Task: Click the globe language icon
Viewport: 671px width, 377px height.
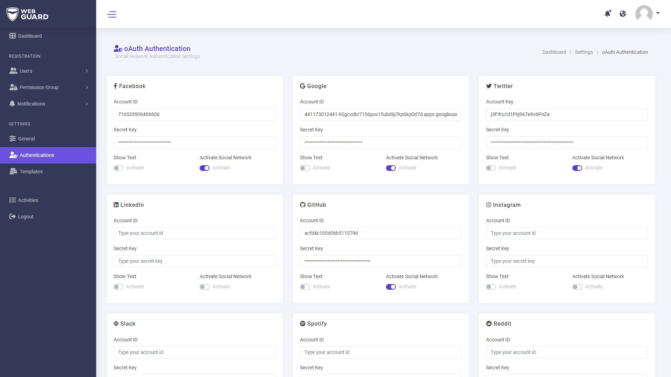Action: coord(623,14)
